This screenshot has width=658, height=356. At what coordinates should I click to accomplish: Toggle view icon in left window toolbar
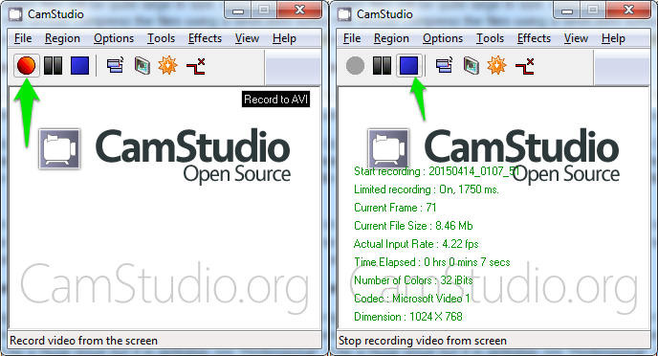click(x=116, y=66)
